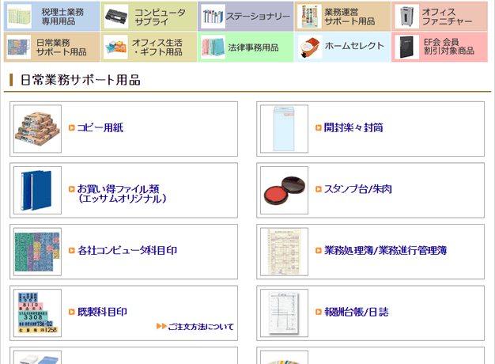Open 日常業務サポート用品 category tab
Viewport: 495px width, 364px height.
pyautogui.click(x=51, y=47)
